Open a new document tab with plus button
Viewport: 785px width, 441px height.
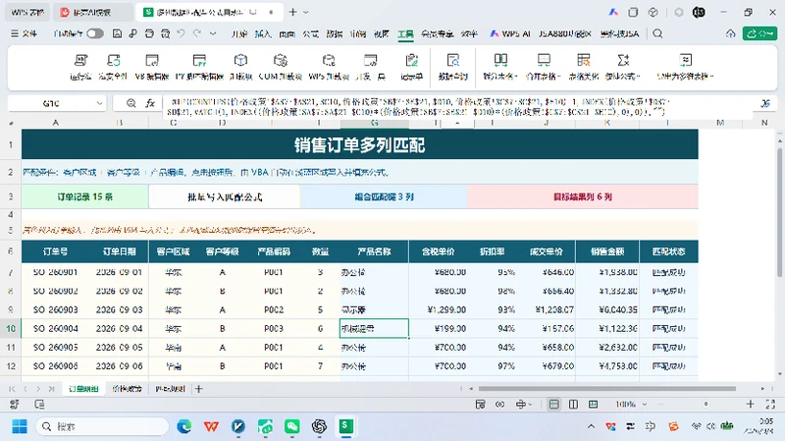click(x=292, y=12)
